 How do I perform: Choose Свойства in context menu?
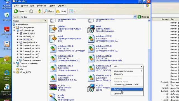[127, 93]
